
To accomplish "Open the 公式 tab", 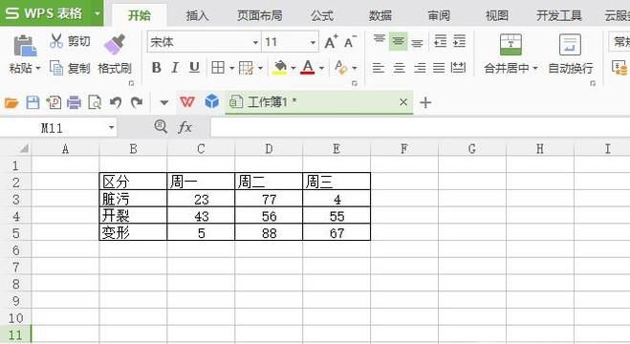I will pyautogui.click(x=322, y=15).
